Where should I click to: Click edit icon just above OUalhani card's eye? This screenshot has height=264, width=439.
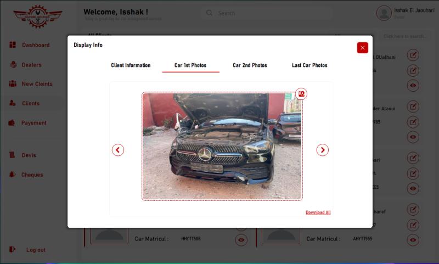(413, 71)
